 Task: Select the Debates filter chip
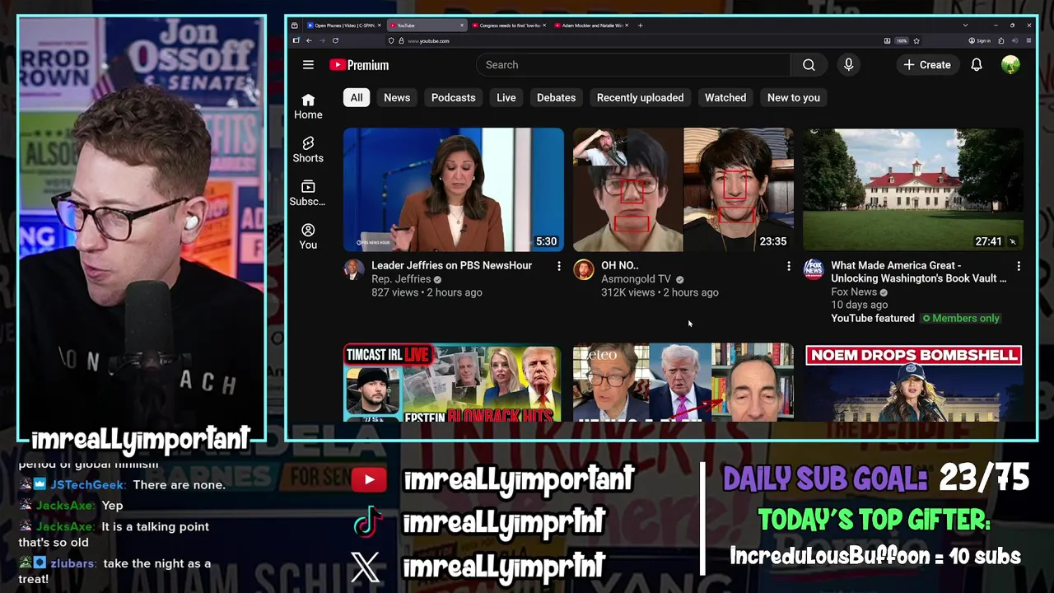click(557, 97)
